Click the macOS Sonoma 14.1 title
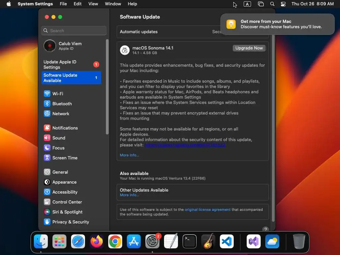The width and height of the screenshot is (340, 255). pos(153,48)
